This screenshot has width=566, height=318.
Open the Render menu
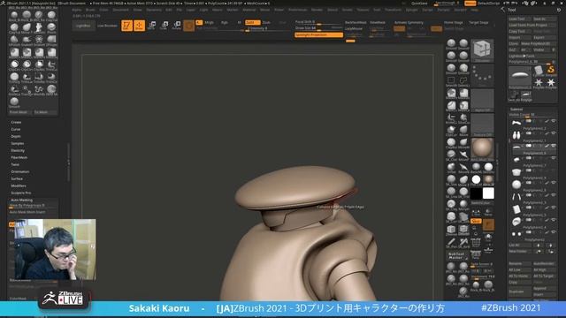click(x=317, y=10)
